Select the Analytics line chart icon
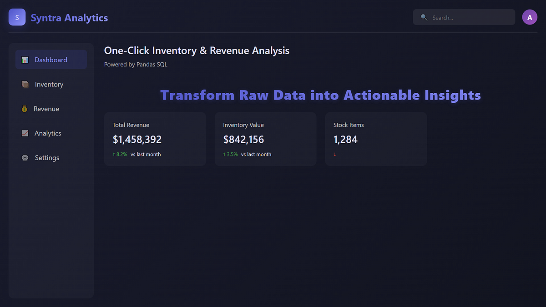The image size is (546, 307). point(25,133)
